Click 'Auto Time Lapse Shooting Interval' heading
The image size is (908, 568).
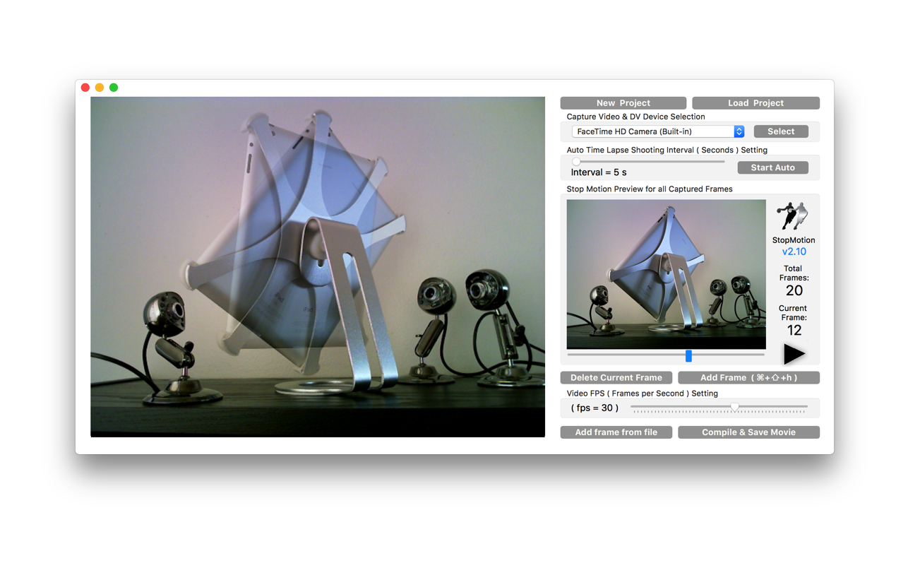667,150
